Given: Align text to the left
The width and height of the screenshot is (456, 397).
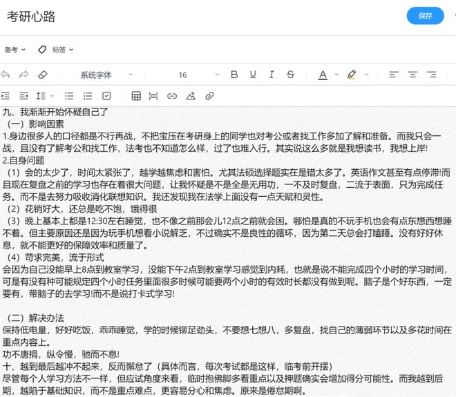Looking at the screenshot, I should (394, 75).
